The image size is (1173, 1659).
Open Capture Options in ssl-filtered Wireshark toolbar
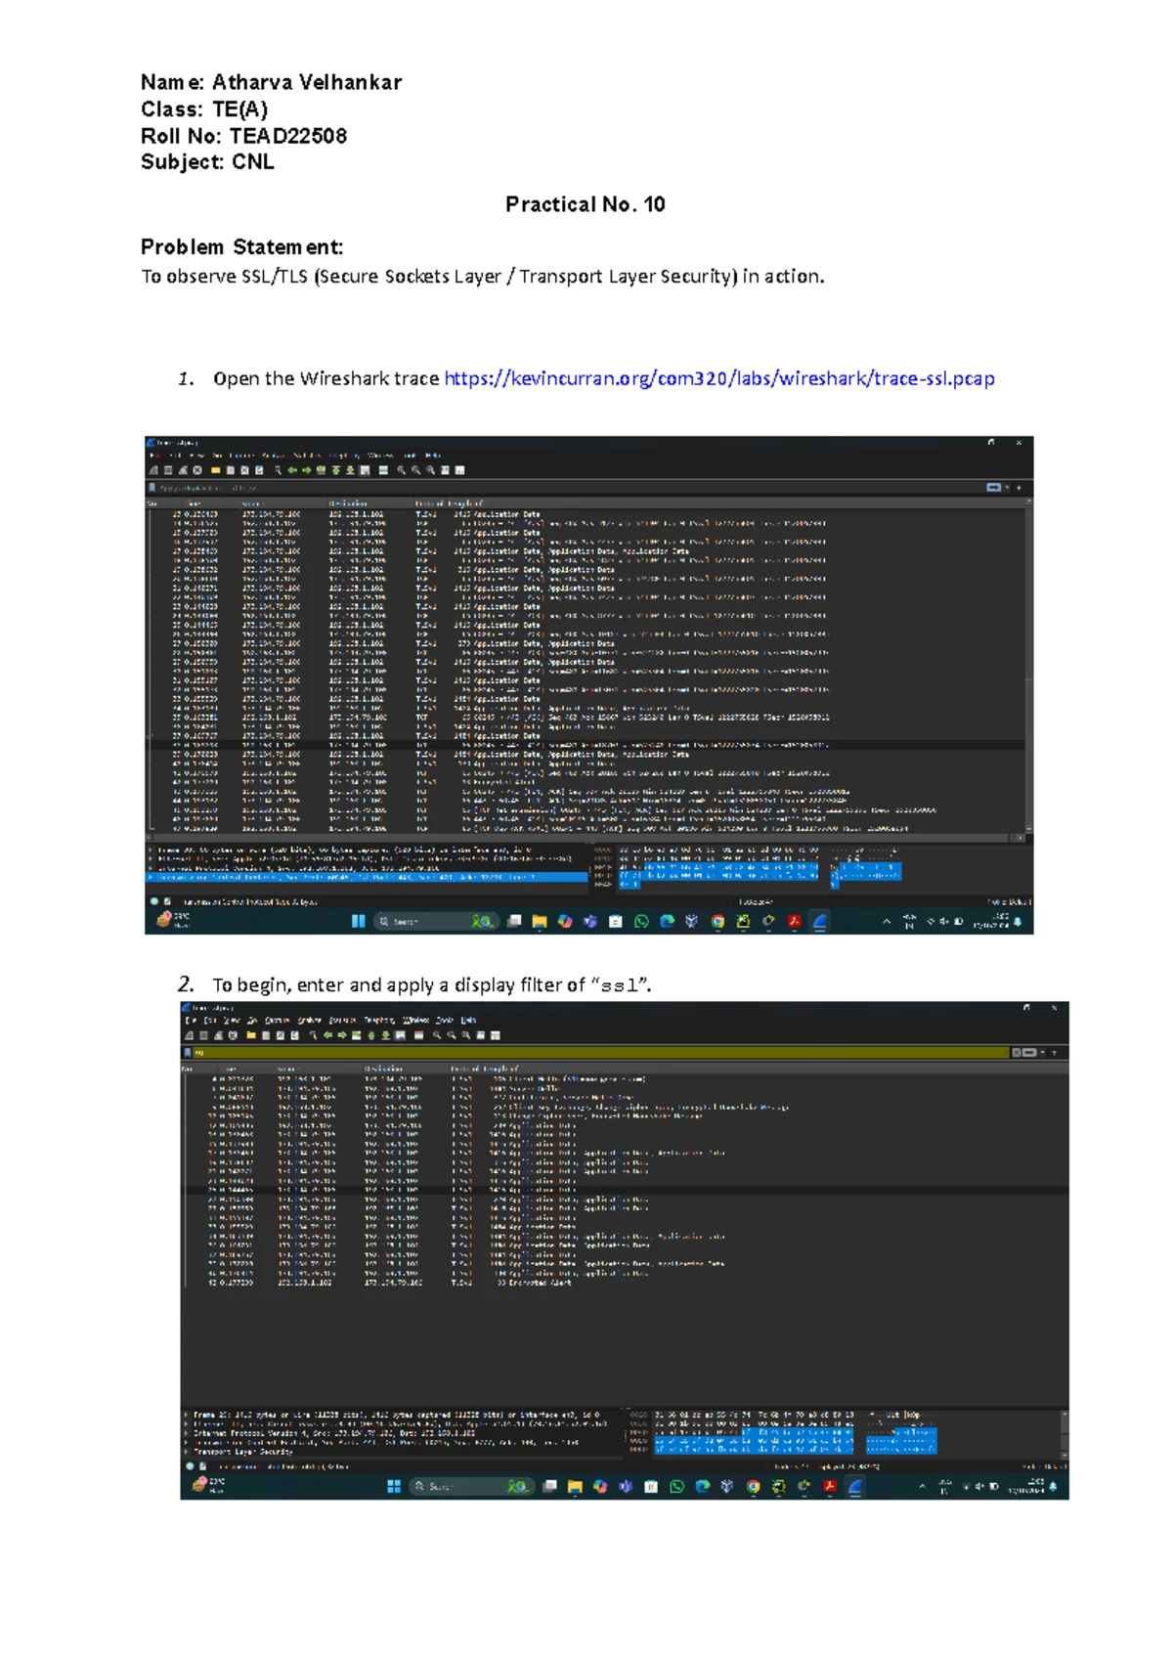(233, 1035)
